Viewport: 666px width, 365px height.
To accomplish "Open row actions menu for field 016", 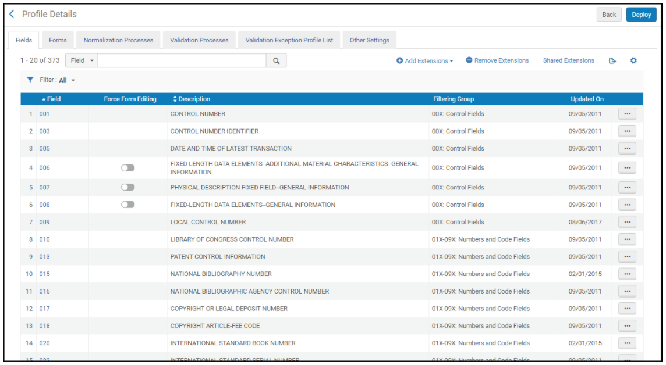I will point(628,292).
